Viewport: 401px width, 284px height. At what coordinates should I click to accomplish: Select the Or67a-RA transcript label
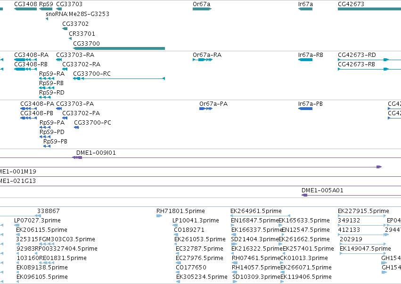(207, 55)
